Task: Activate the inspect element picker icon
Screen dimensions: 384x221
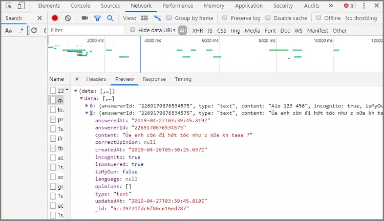Action: [x=9, y=6]
